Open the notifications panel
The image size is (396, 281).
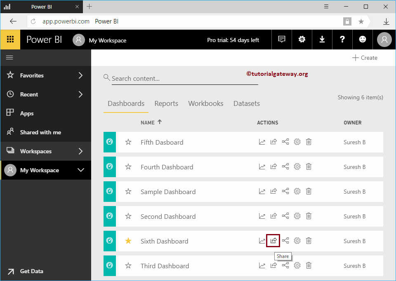tap(281, 39)
